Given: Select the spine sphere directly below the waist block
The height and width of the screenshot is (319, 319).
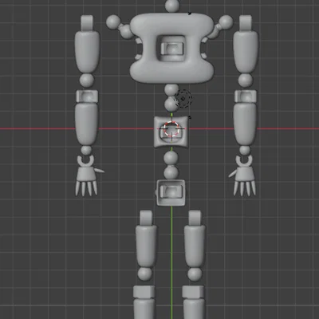Looking at the screenshot, I should [x=171, y=158].
